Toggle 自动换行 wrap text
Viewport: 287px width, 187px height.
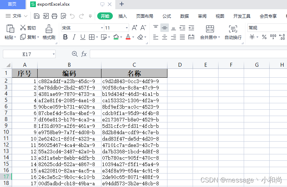point(233,32)
